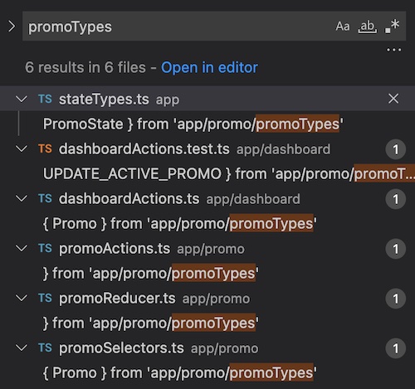The height and width of the screenshot is (389, 415).
Task: Expand the replace field chevron
Action: click(x=12, y=27)
